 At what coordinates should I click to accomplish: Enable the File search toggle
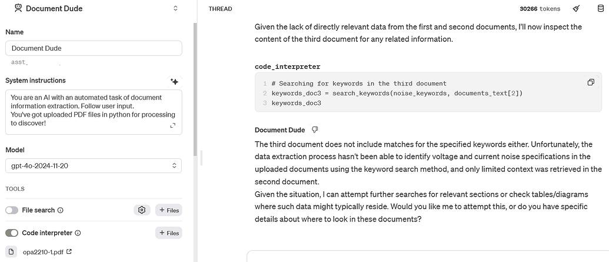tap(12, 210)
